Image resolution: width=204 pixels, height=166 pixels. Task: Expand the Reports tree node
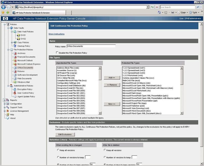(x=4, y=100)
